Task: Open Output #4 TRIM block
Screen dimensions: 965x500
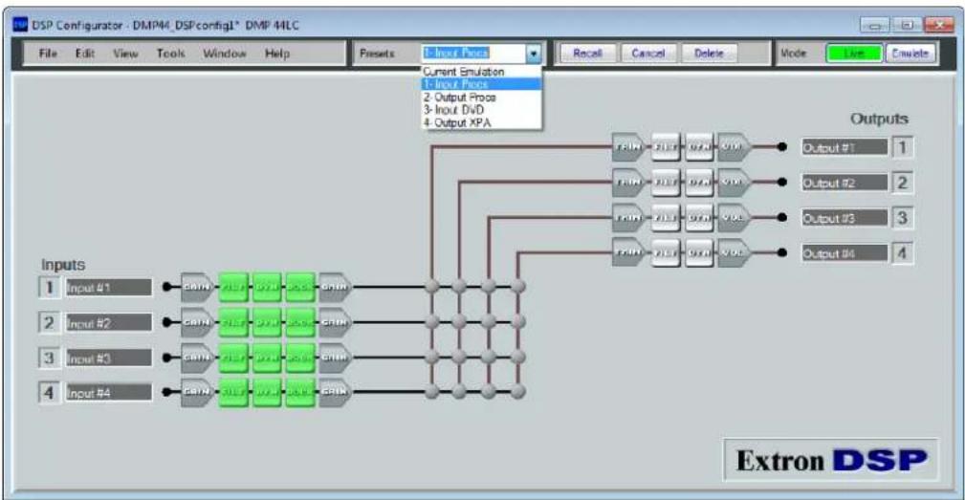Action: coord(628,252)
